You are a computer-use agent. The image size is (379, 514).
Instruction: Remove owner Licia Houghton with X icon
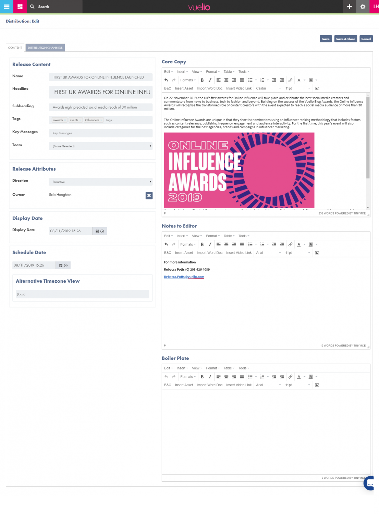pos(149,195)
